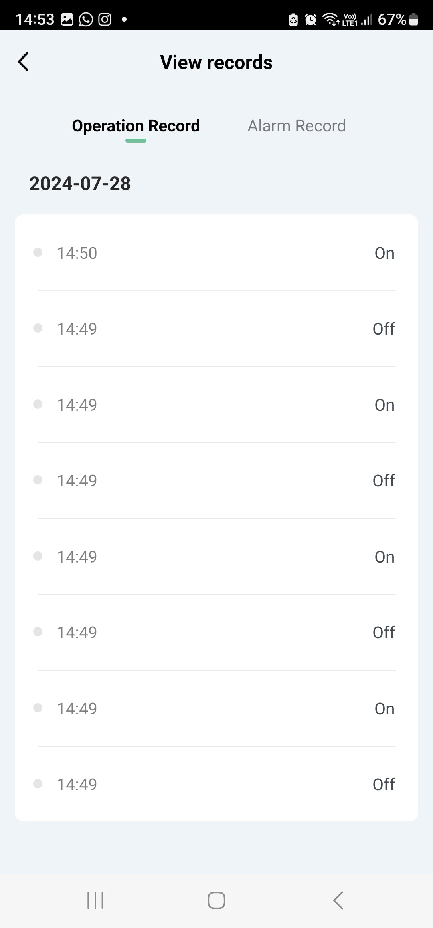This screenshot has width=433, height=928.
Task: Tap the battery saver recycle status icon
Action: coord(293,19)
